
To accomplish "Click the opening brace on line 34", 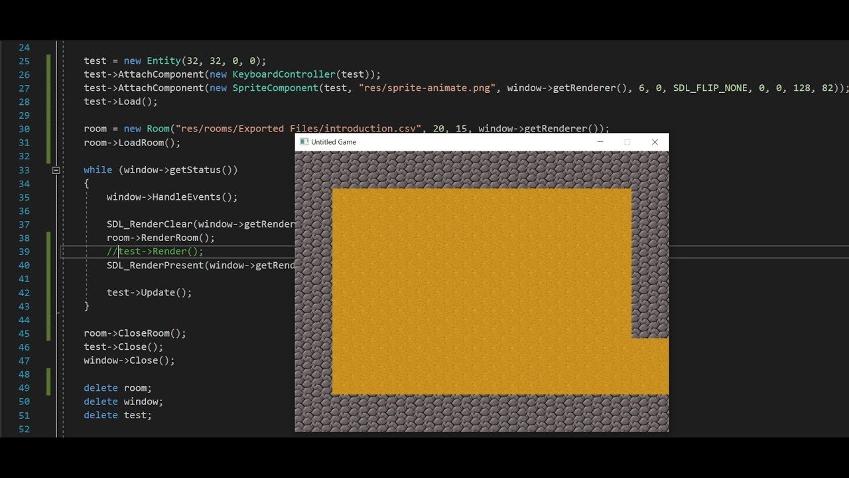I will click(86, 184).
